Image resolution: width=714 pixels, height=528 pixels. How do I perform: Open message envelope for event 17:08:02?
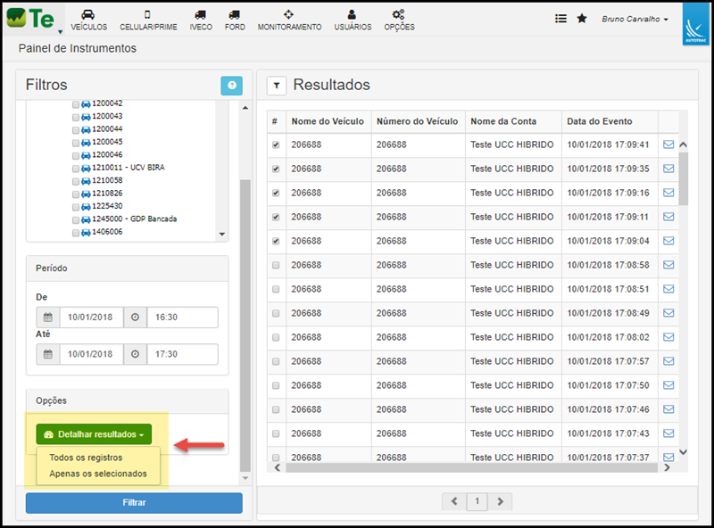point(668,337)
